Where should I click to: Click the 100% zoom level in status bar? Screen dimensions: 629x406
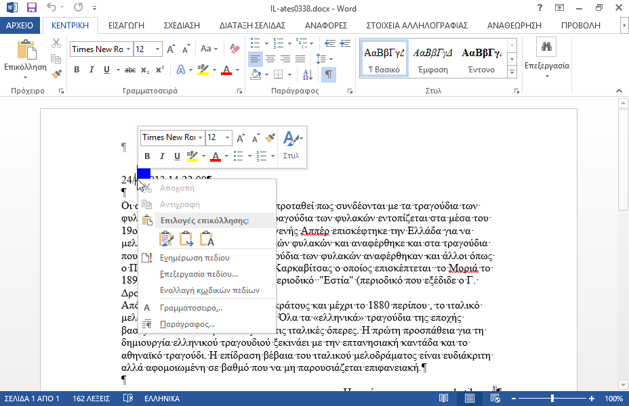click(614, 399)
